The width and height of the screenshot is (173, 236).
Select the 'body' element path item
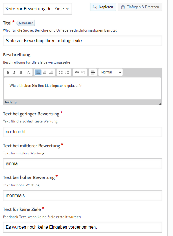point(9,102)
